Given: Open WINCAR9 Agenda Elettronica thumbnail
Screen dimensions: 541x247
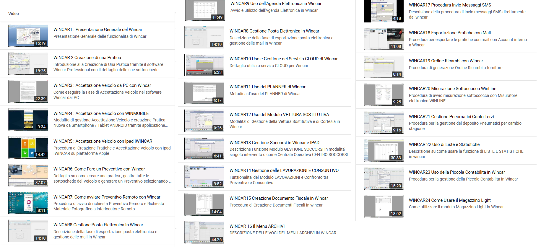Looking at the screenshot, I should click(205, 10).
